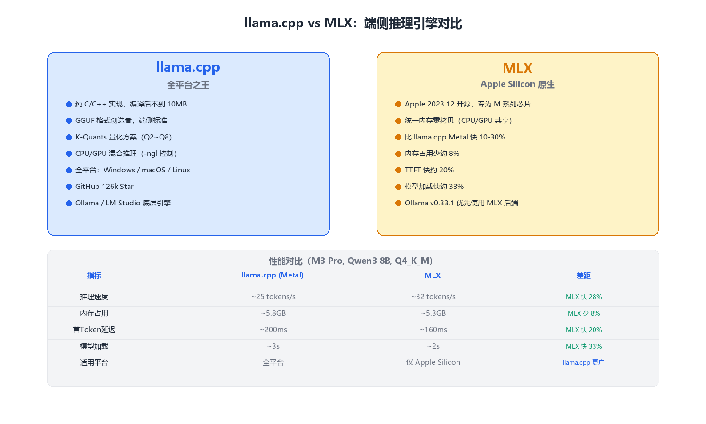
Task: Click bullet "TTFT 快约 20%"
Action: coord(429,170)
